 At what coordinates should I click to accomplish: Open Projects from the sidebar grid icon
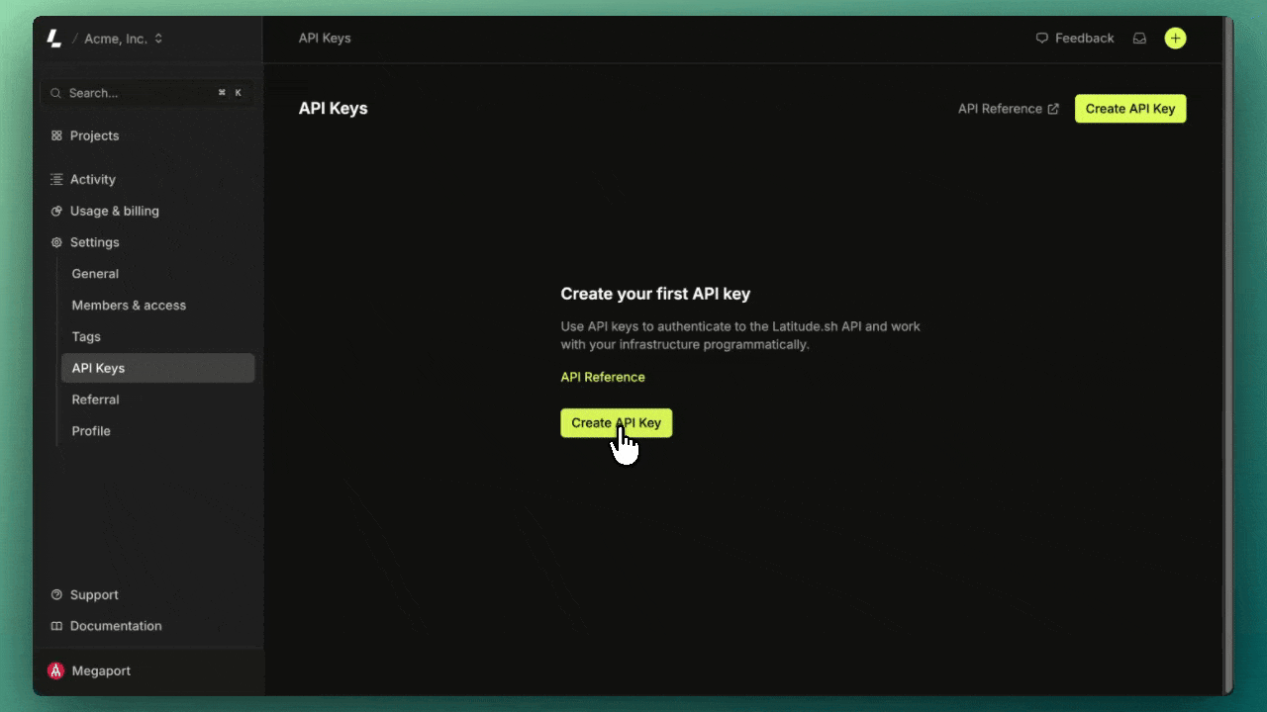(x=58, y=135)
